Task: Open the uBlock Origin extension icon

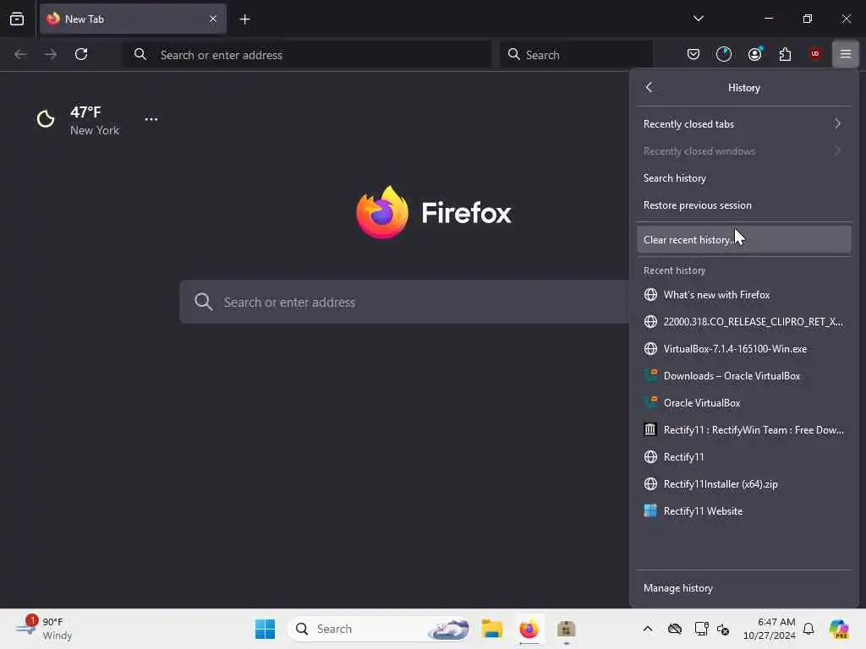Action: coord(815,54)
